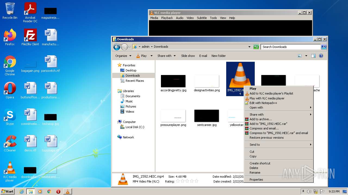Select Recent Places in navigation pane
The image size is (348, 195).
click(135, 81)
